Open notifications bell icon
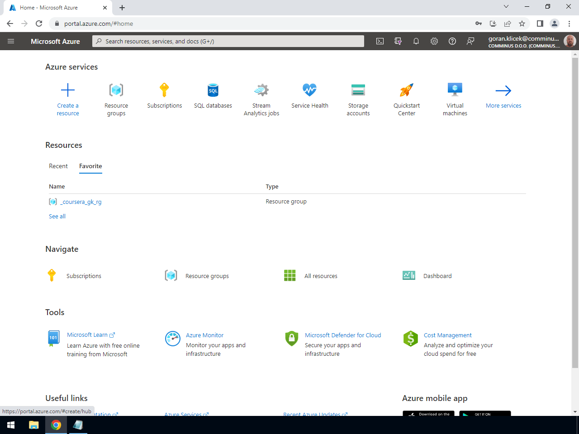 pos(416,41)
